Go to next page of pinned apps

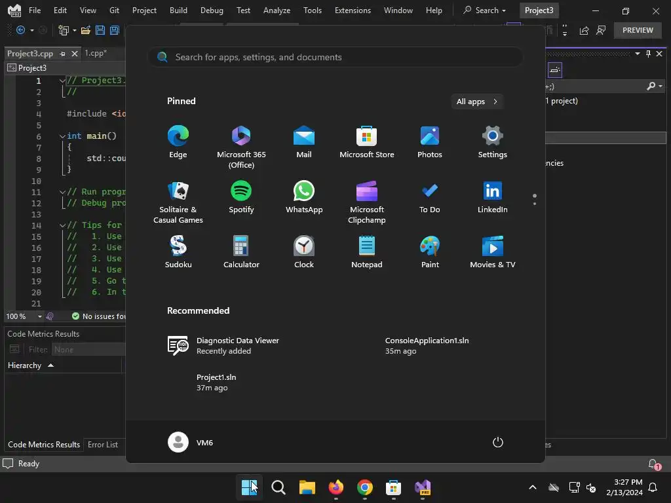pos(535,204)
